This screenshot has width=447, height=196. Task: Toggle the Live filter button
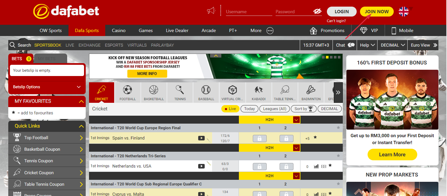pos(230,109)
